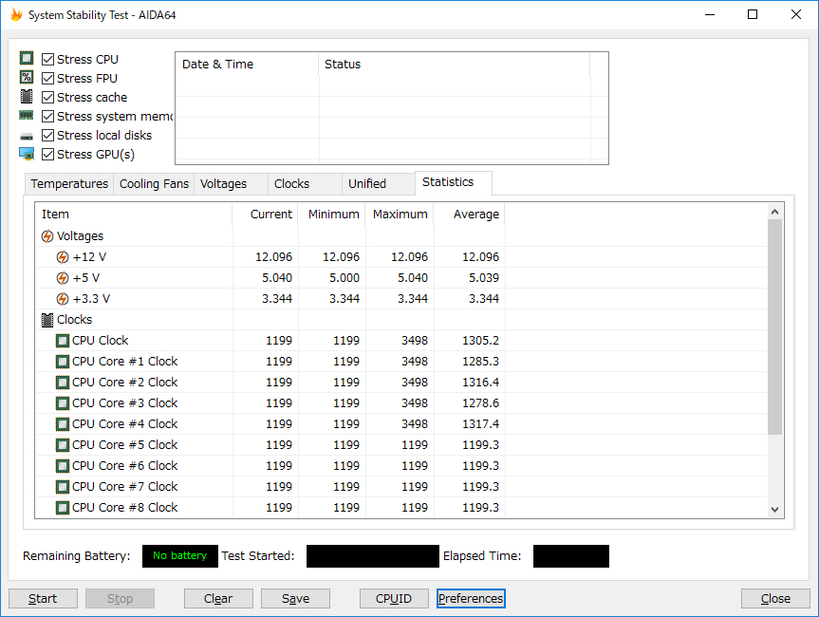
Task: Click the CPU Core #4 Clock icon
Action: pos(62,424)
